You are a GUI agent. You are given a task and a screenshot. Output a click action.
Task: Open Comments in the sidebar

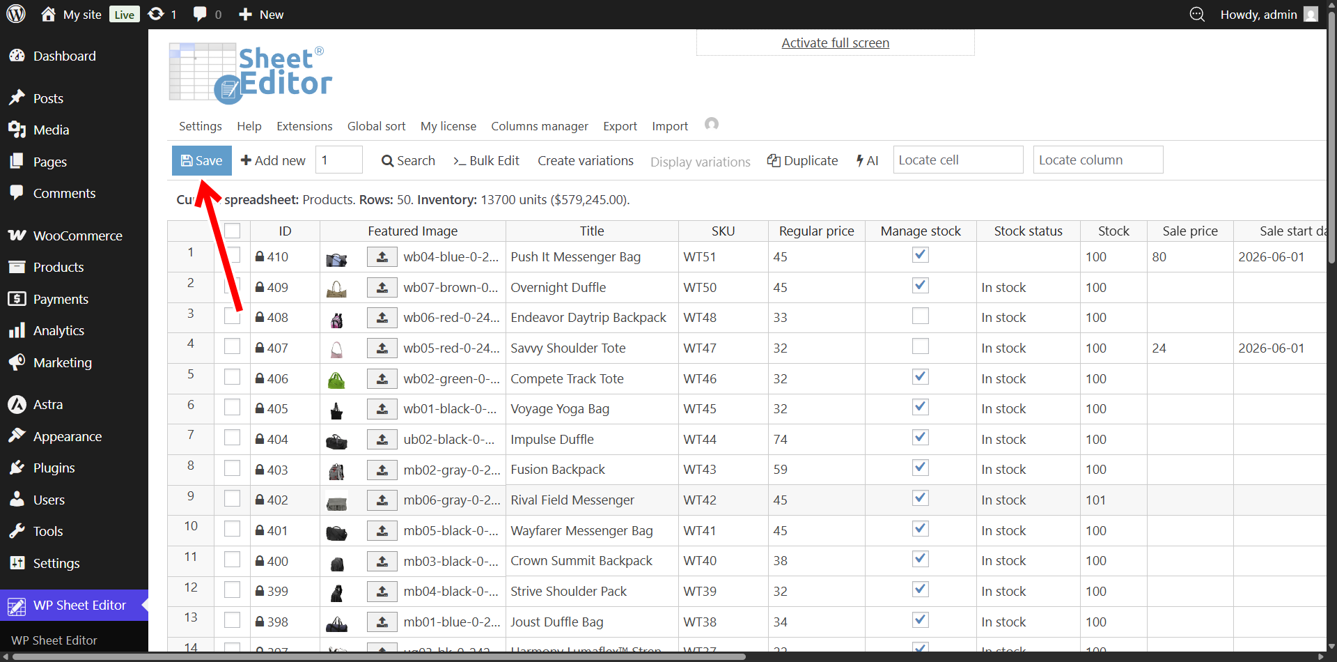pyautogui.click(x=64, y=193)
